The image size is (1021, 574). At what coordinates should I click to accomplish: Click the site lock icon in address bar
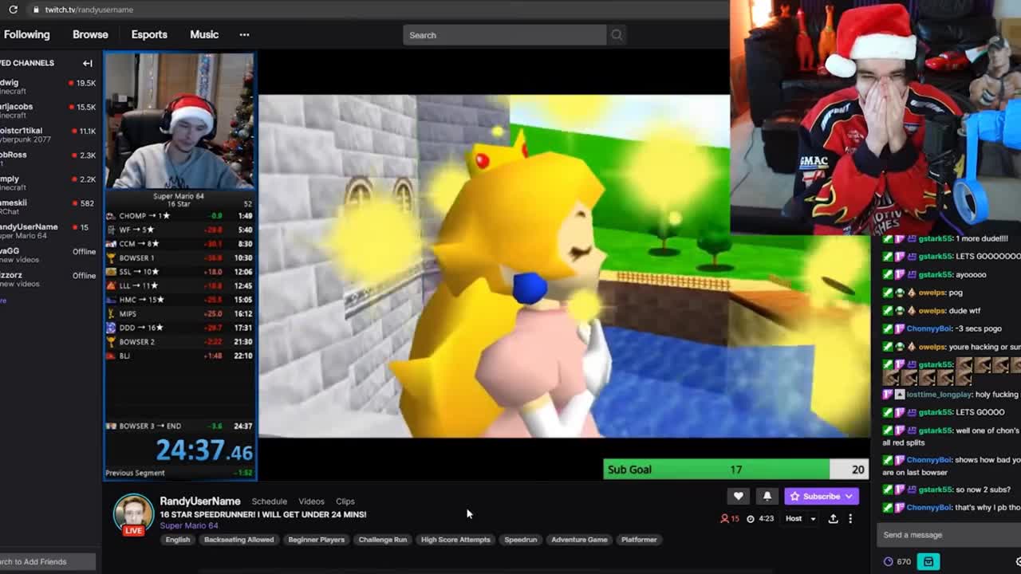point(35,10)
